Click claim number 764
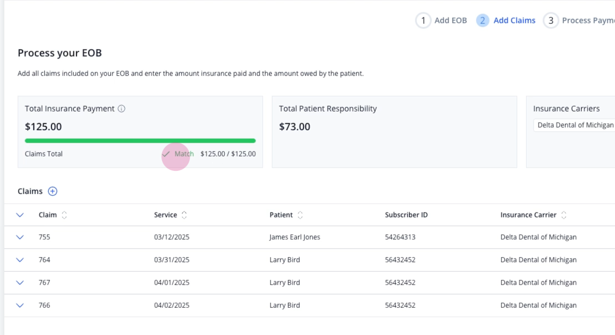 tap(44, 260)
